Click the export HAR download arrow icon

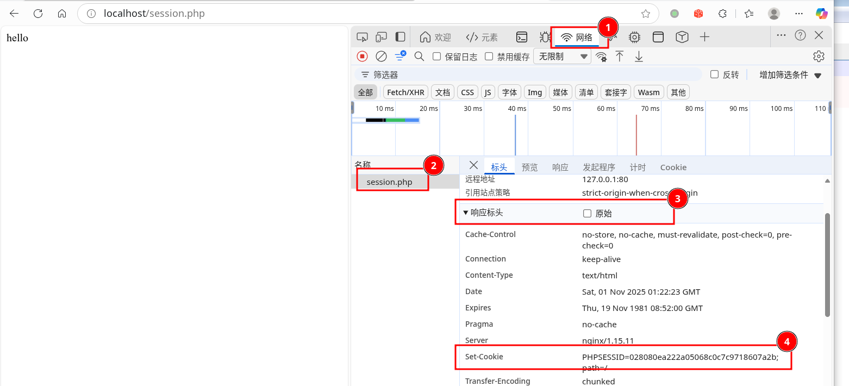pyautogui.click(x=639, y=56)
